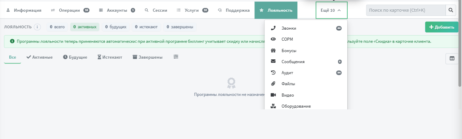Click the paperclip icon beside Файлы
Viewport: 462px width, 139px height.
(273, 84)
